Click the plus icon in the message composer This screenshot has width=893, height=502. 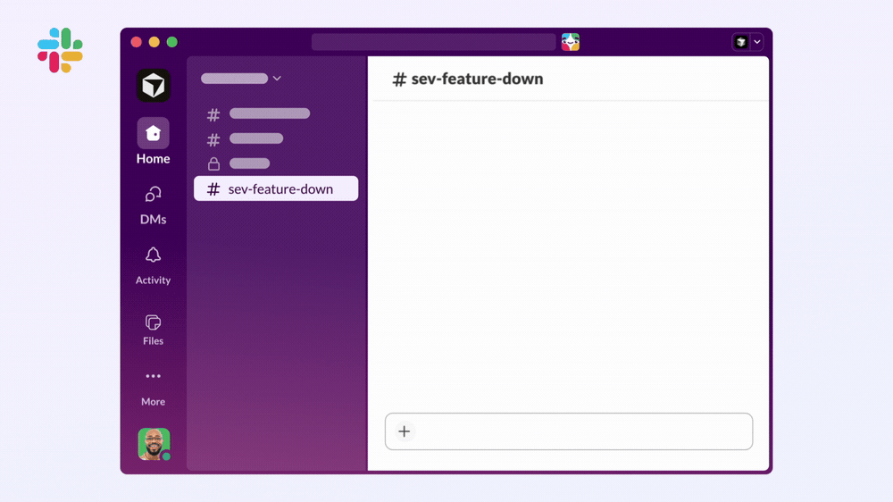click(x=405, y=431)
